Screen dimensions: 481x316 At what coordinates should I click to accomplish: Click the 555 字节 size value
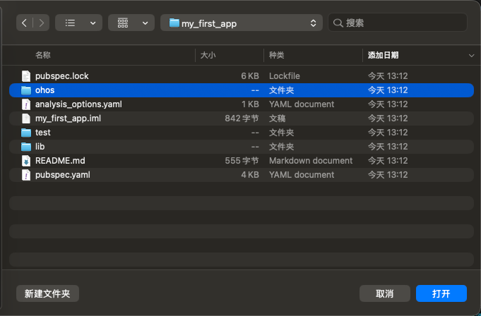[242, 161]
